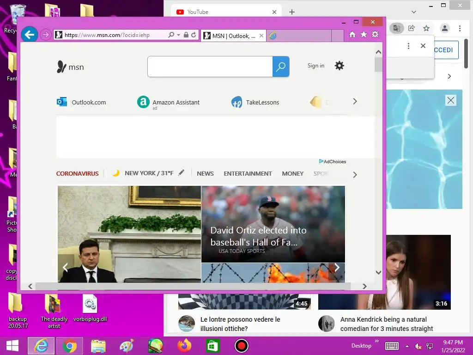Close the YouTube tab in Chrome
The height and width of the screenshot is (355, 473).
(x=274, y=12)
